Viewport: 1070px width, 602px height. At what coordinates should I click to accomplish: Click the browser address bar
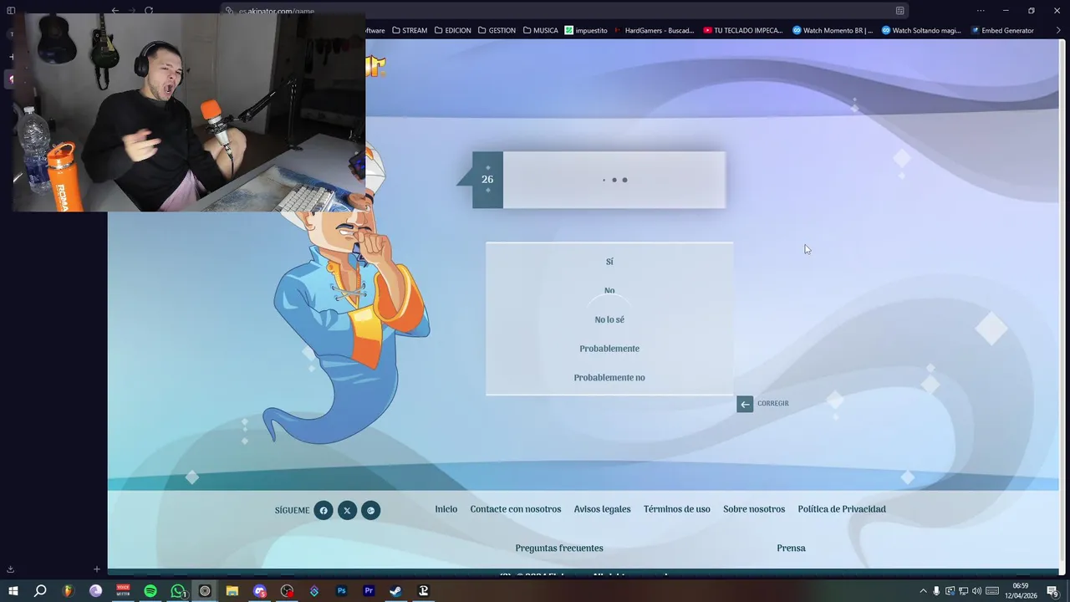point(564,11)
